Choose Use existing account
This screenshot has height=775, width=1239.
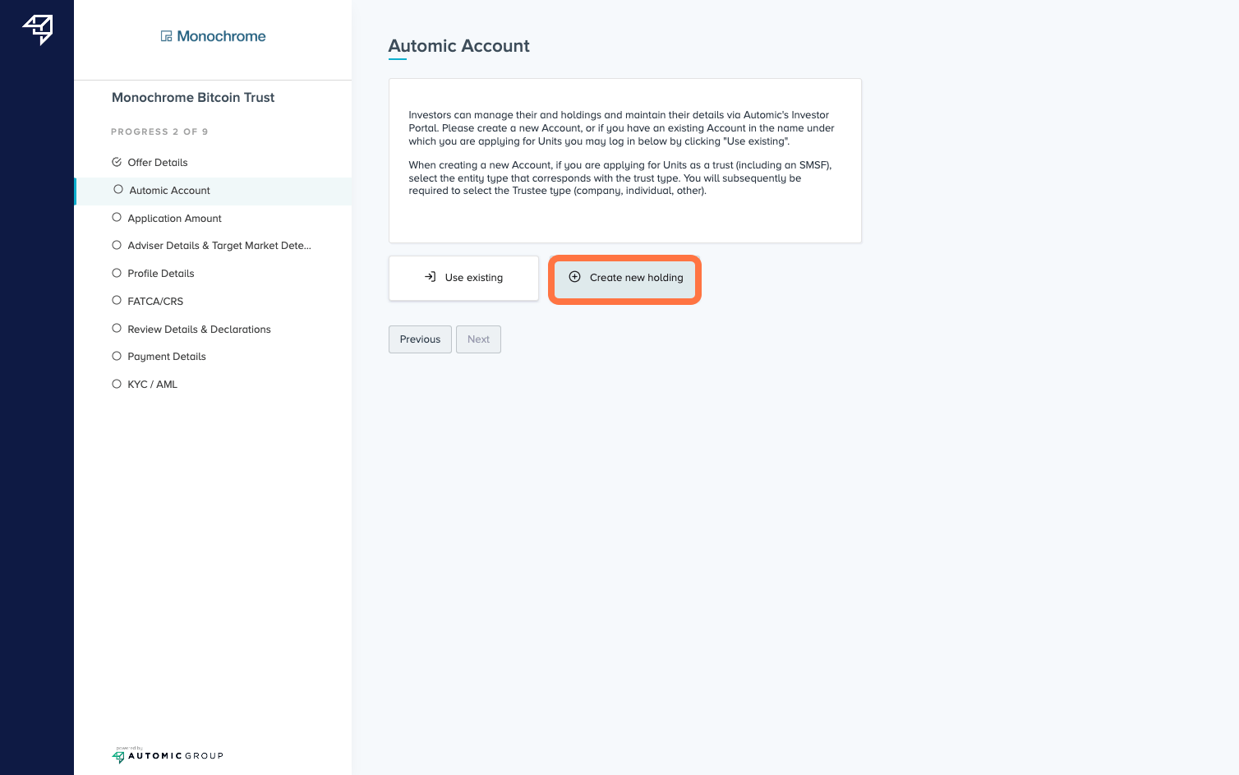(x=463, y=278)
